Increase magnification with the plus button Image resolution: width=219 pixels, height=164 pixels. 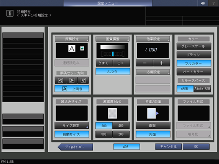tap(162, 63)
